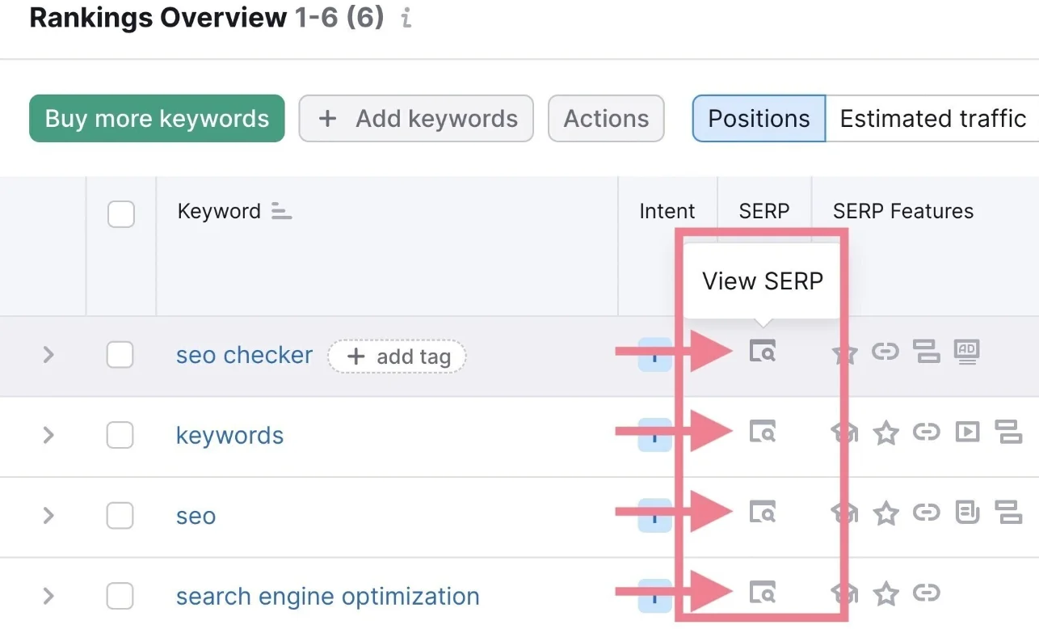Switch to the Positions tab
Image resolution: width=1039 pixels, height=629 pixels.
point(759,119)
